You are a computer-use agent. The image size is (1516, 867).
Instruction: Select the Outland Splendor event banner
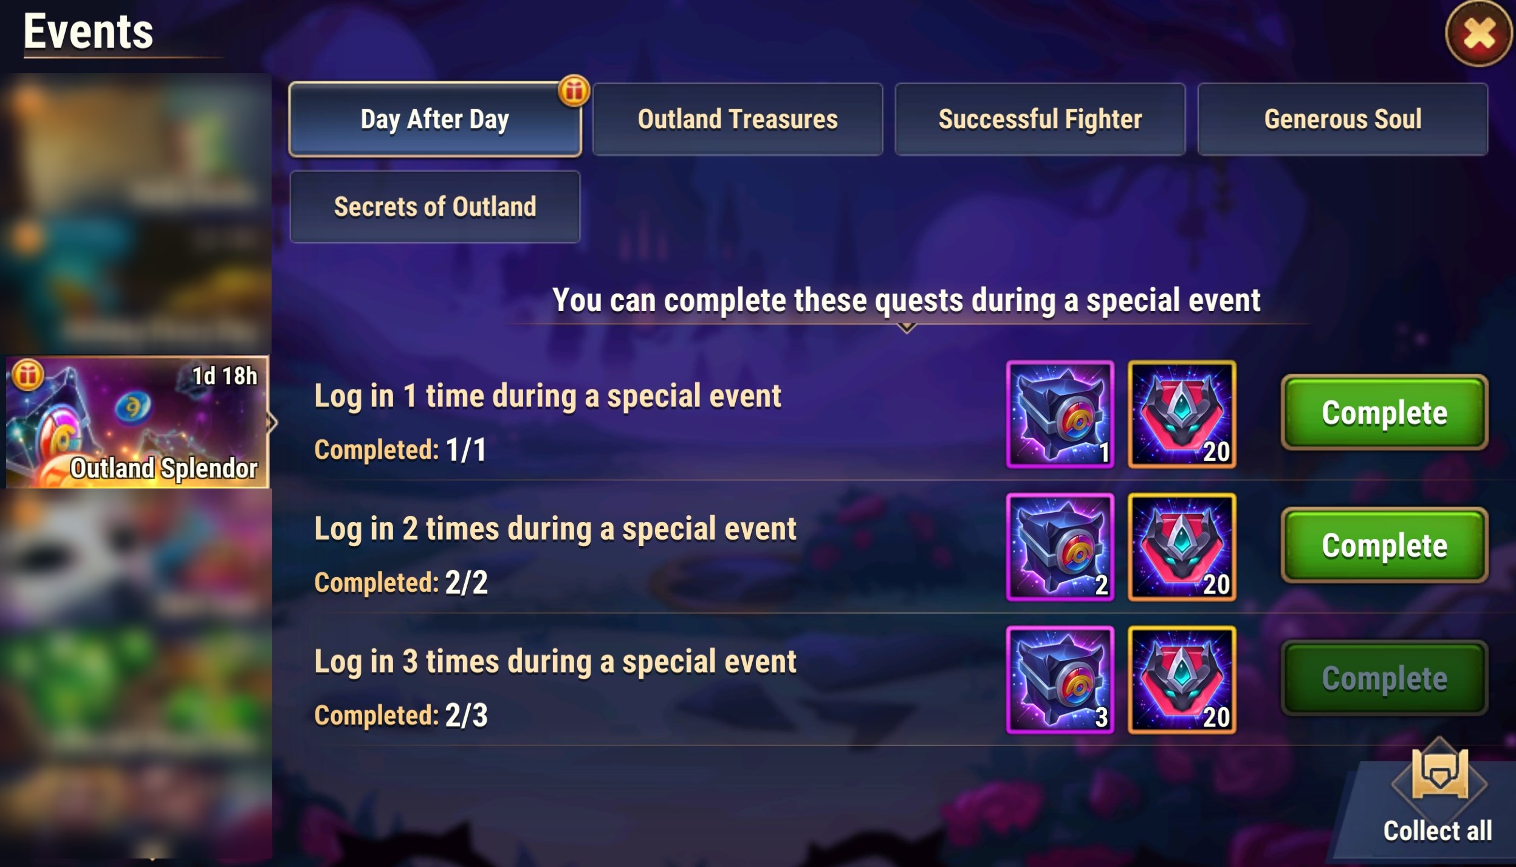(x=137, y=422)
